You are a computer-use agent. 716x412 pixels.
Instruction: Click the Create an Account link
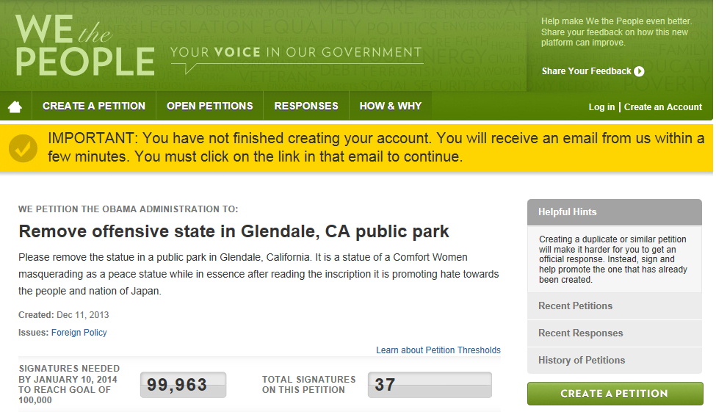(663, 107)
